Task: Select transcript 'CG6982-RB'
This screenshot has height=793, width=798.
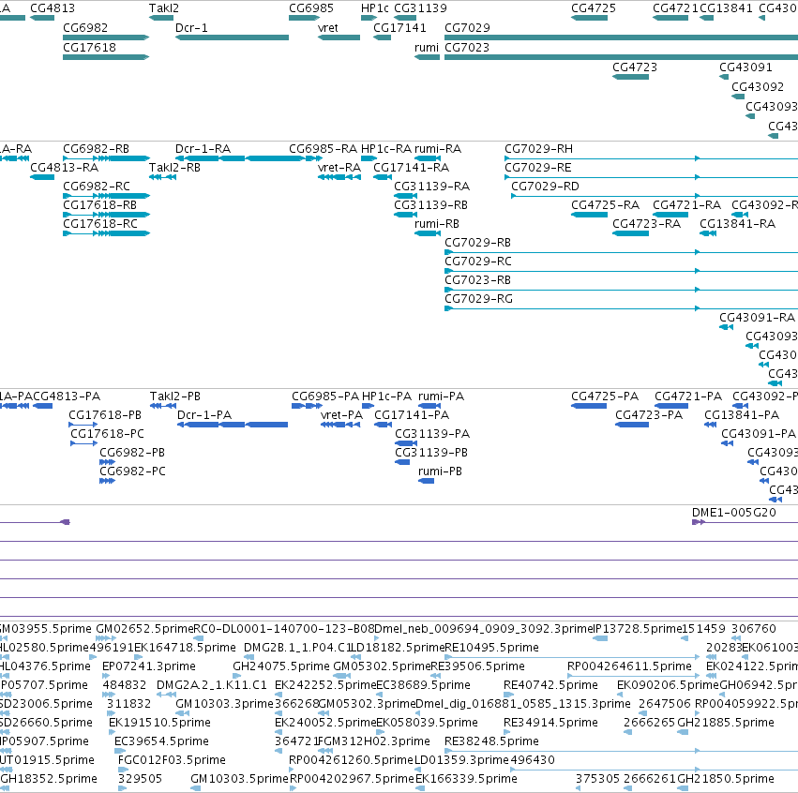Action: coord(97,148)
